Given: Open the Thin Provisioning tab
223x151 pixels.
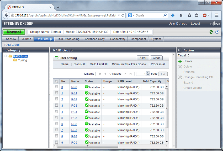Looking at the screenshot, I should pyautogui.click(x=68, y=39).
